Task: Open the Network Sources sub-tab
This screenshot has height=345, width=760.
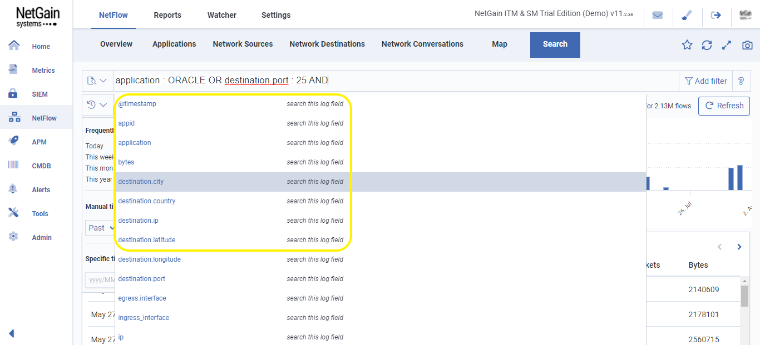Action: (243, 44)
